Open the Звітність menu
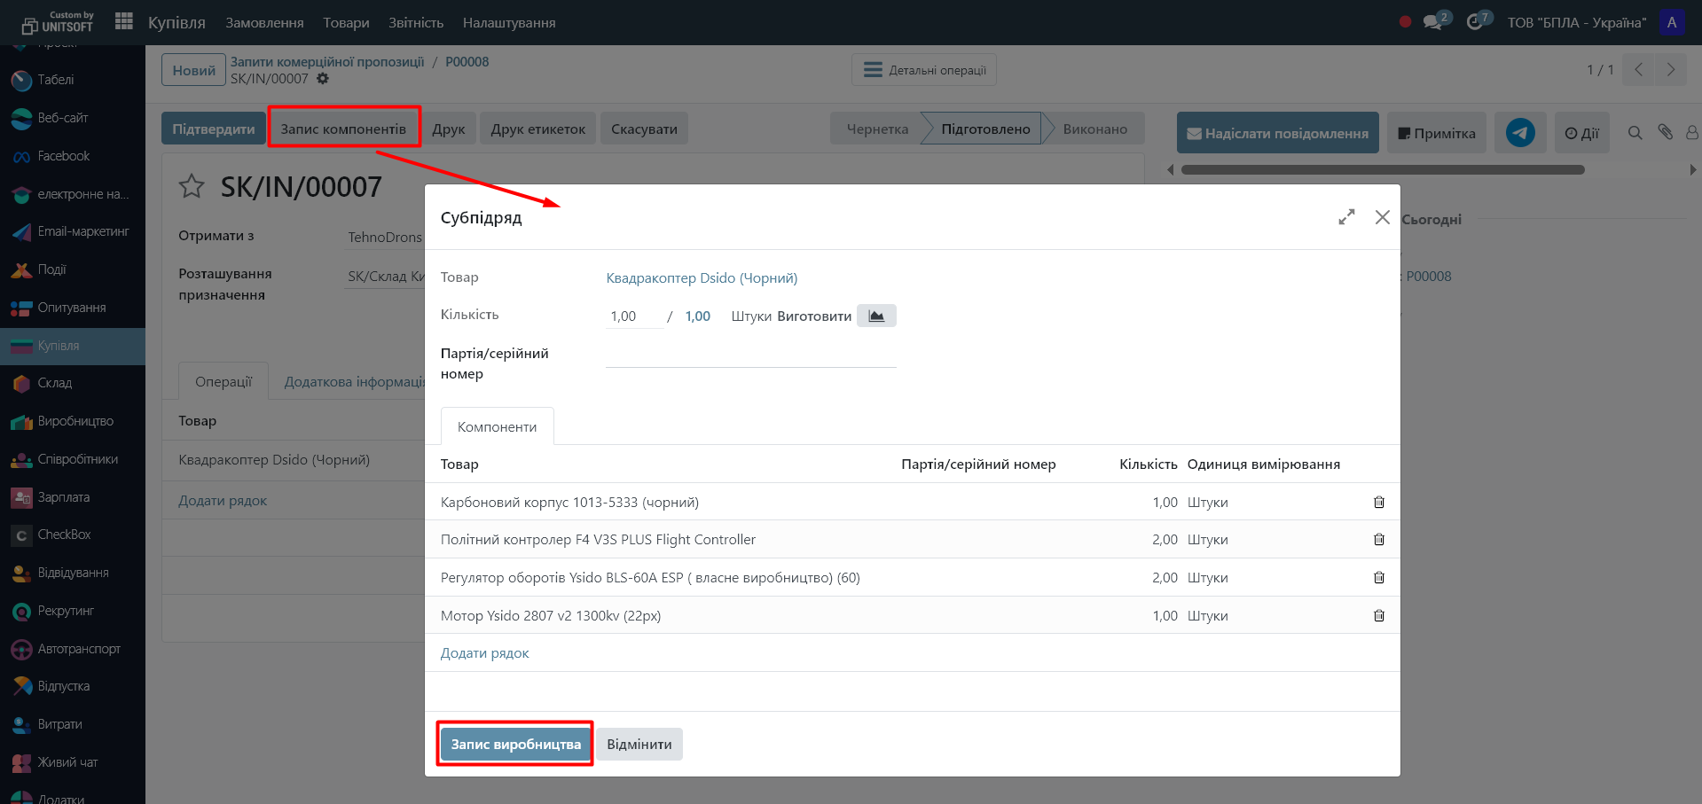 coord(415,22)
